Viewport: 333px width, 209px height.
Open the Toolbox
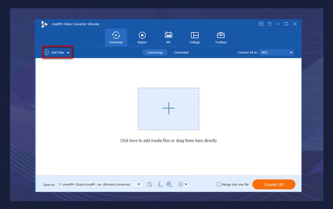point(221,37)
